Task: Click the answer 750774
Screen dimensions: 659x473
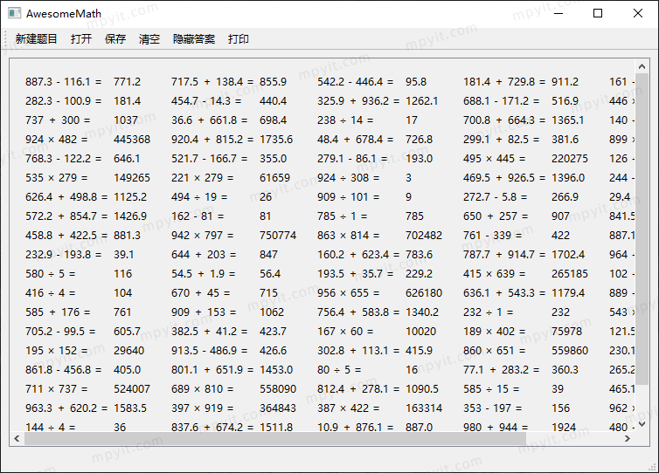Action: click(x=278, y=236)
